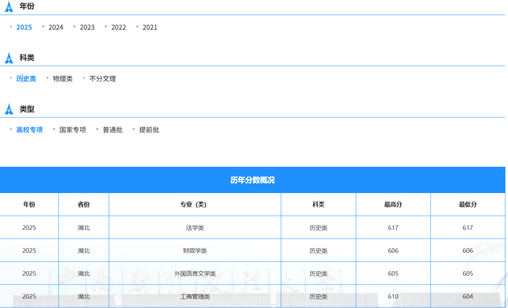Click the tower icon beside 类型
Image resolution: width=508 pixels, height=308 pixels.
9,109
